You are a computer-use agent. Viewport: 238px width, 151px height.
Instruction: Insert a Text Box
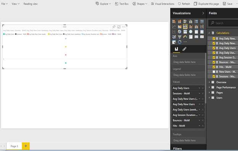point(122,4)
